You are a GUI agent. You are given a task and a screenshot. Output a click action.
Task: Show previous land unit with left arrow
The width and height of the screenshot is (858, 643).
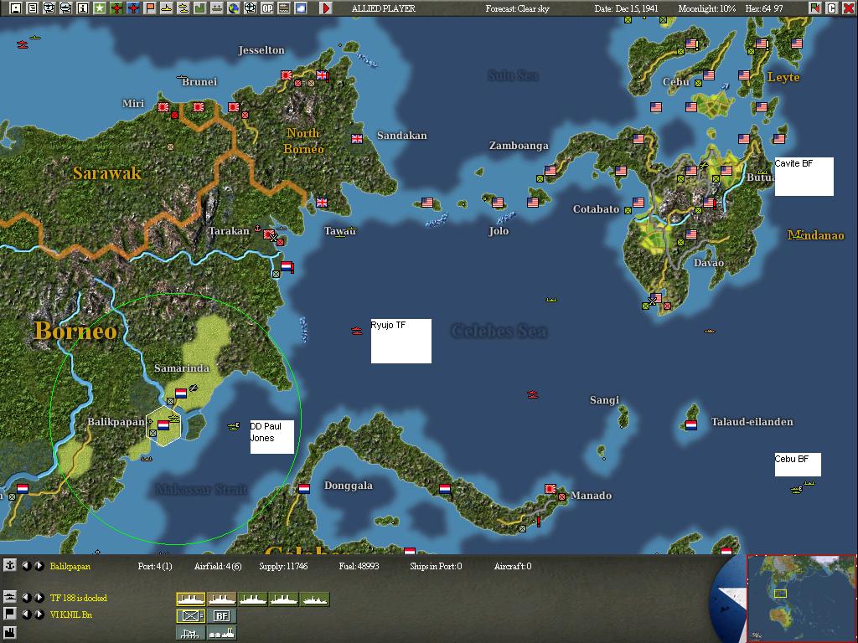[26, 615]
